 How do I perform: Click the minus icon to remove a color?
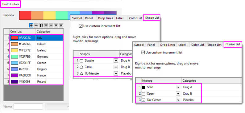(36, 25)
